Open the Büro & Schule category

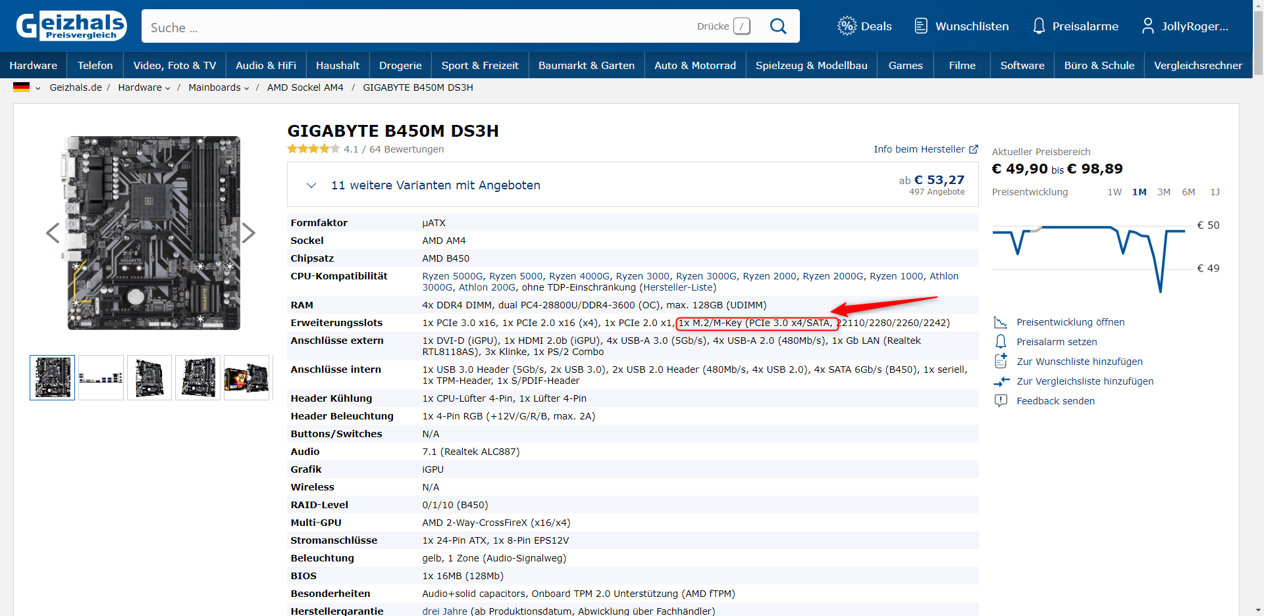point(1099,65)
